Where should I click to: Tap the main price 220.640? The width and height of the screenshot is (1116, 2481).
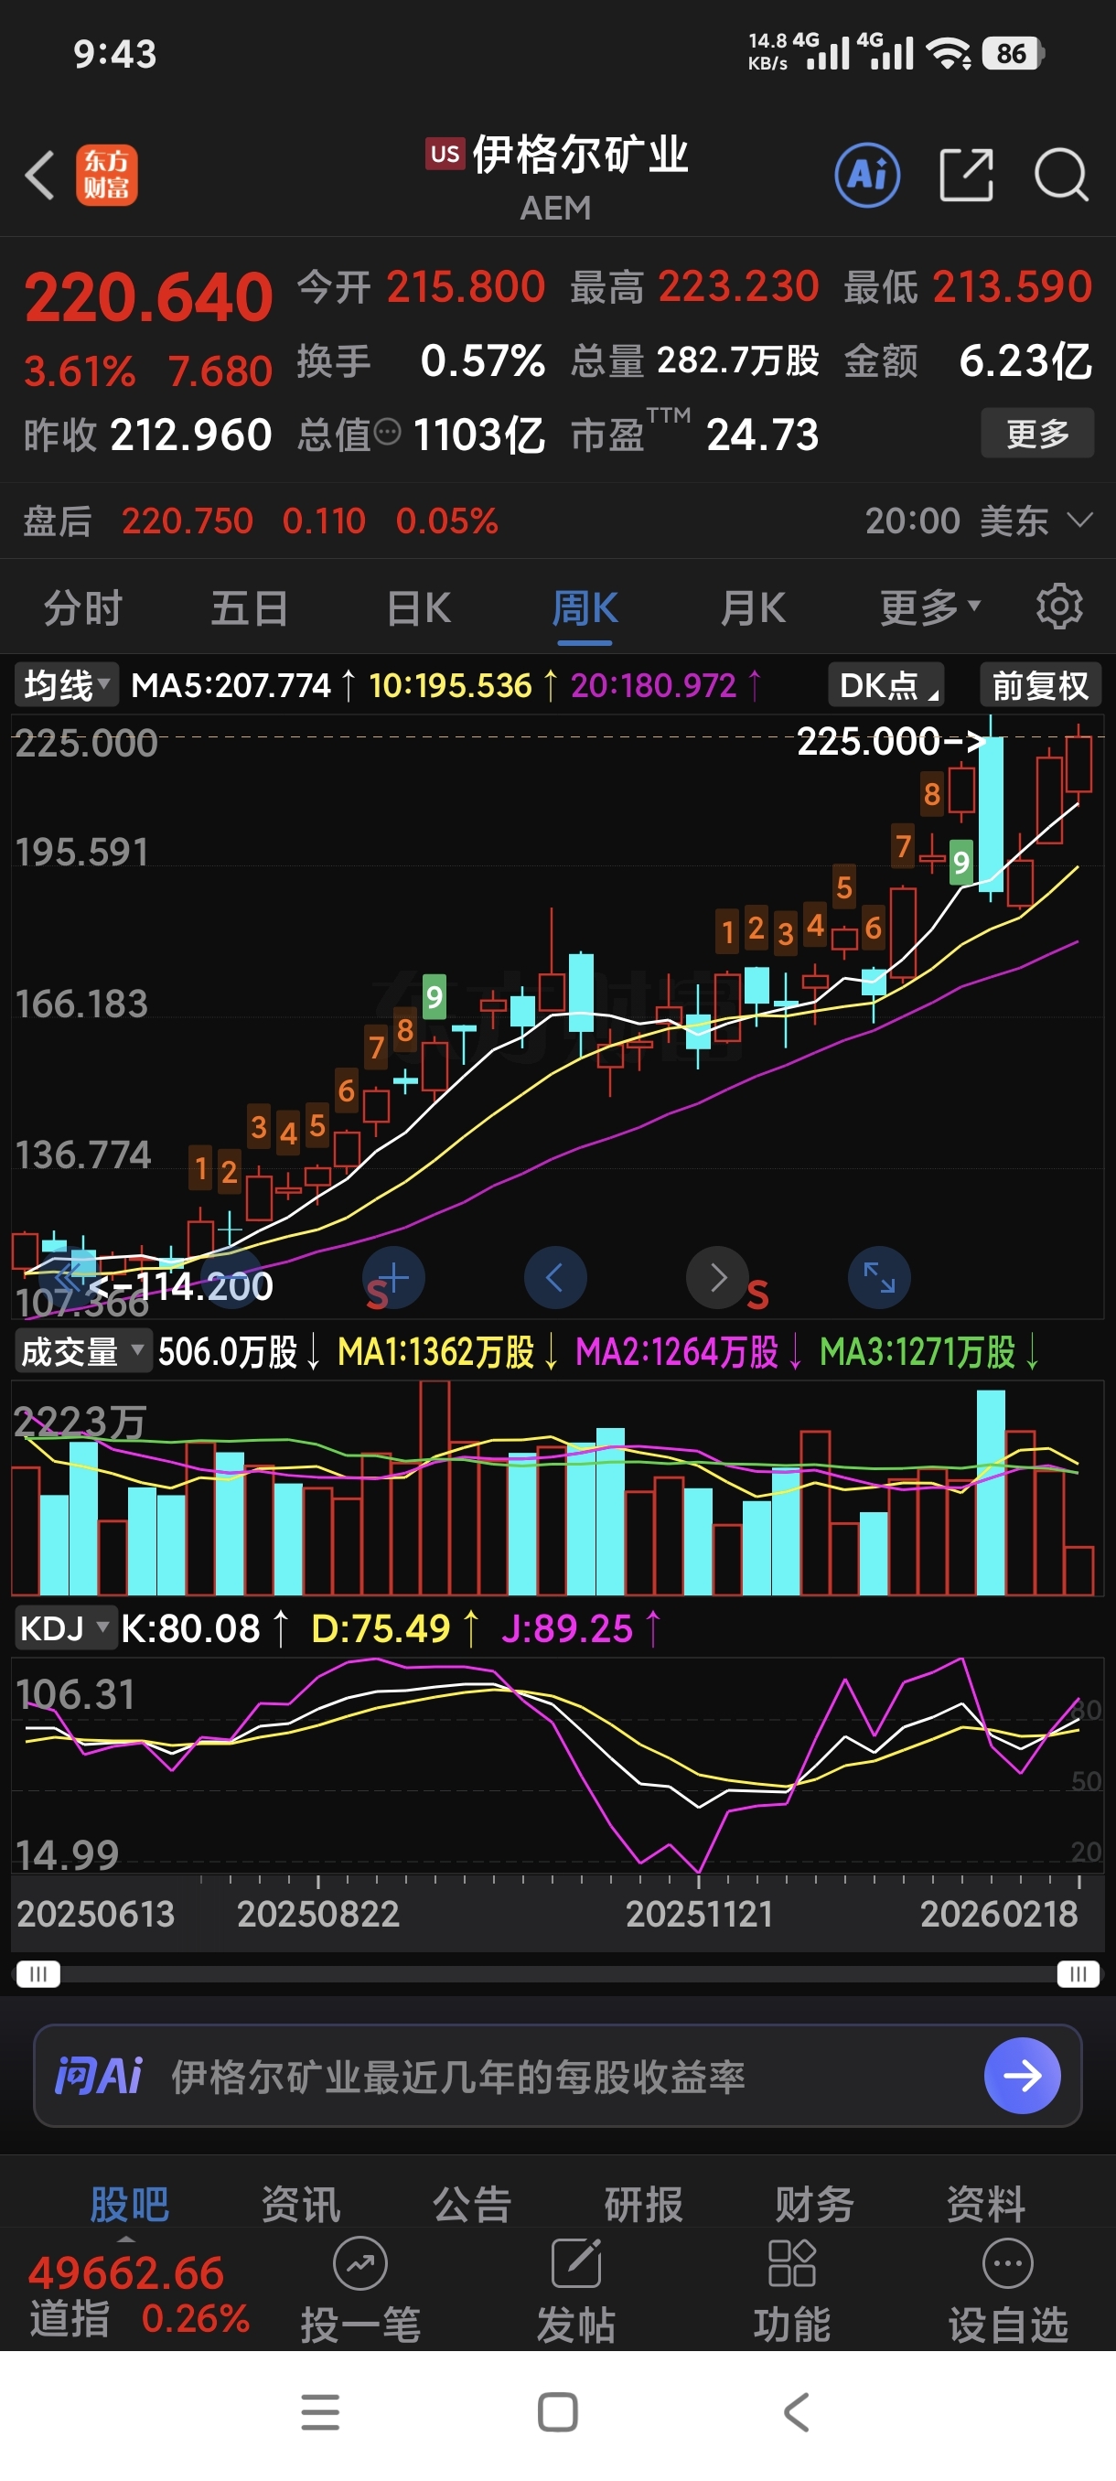coord(148,296)
